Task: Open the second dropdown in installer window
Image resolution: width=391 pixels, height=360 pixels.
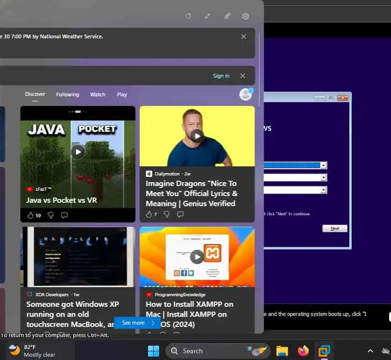Action: (x=323, y=177)
